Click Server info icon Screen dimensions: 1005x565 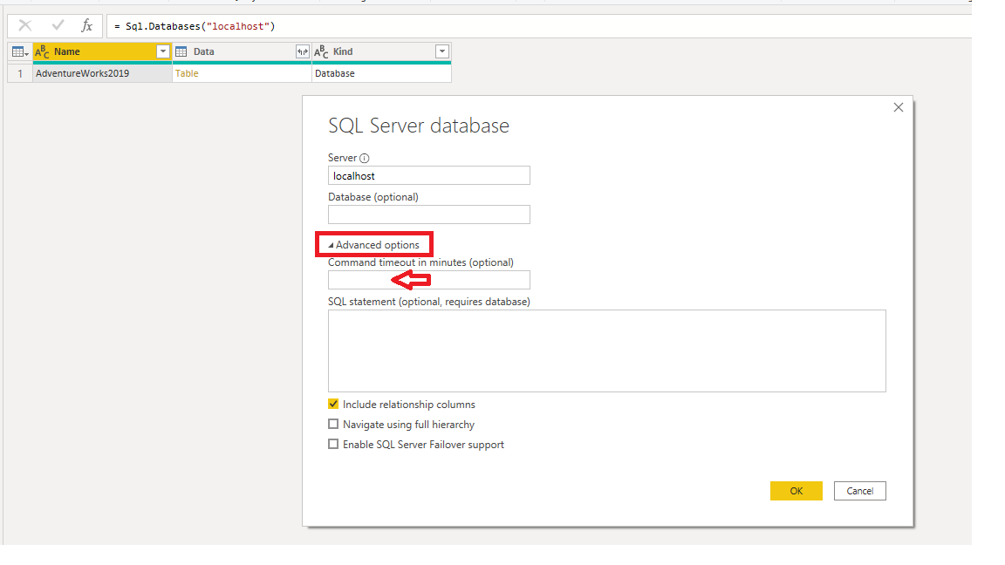coord(364,158)
